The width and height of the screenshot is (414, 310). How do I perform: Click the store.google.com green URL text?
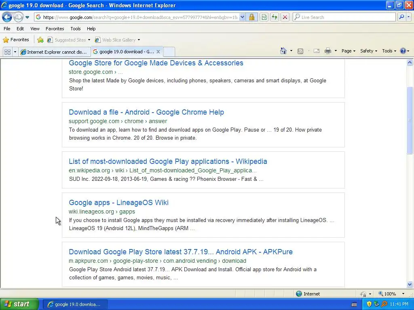click(91, 72)
